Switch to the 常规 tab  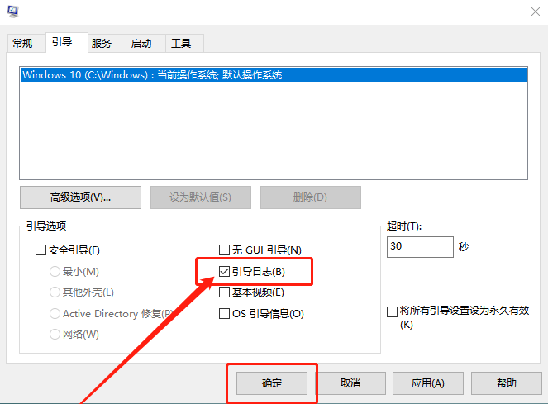pyautogui.click(x=22, y=43)
